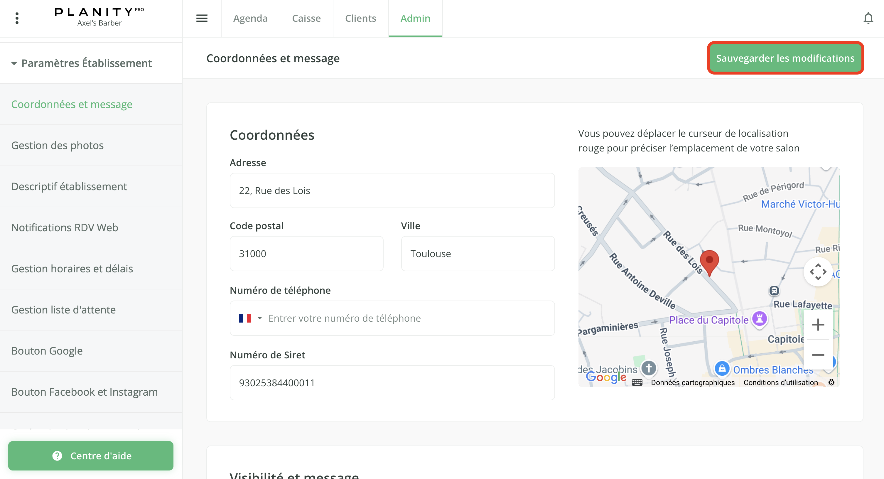Click the Ombres Blanches shop marker
The height and width of the screenshot is (479, 884).
(722, 369)
